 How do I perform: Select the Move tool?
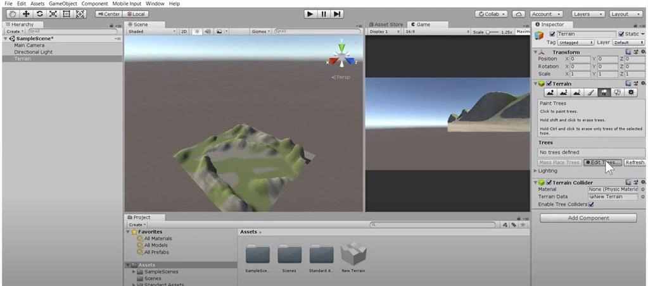coord(26,14)
